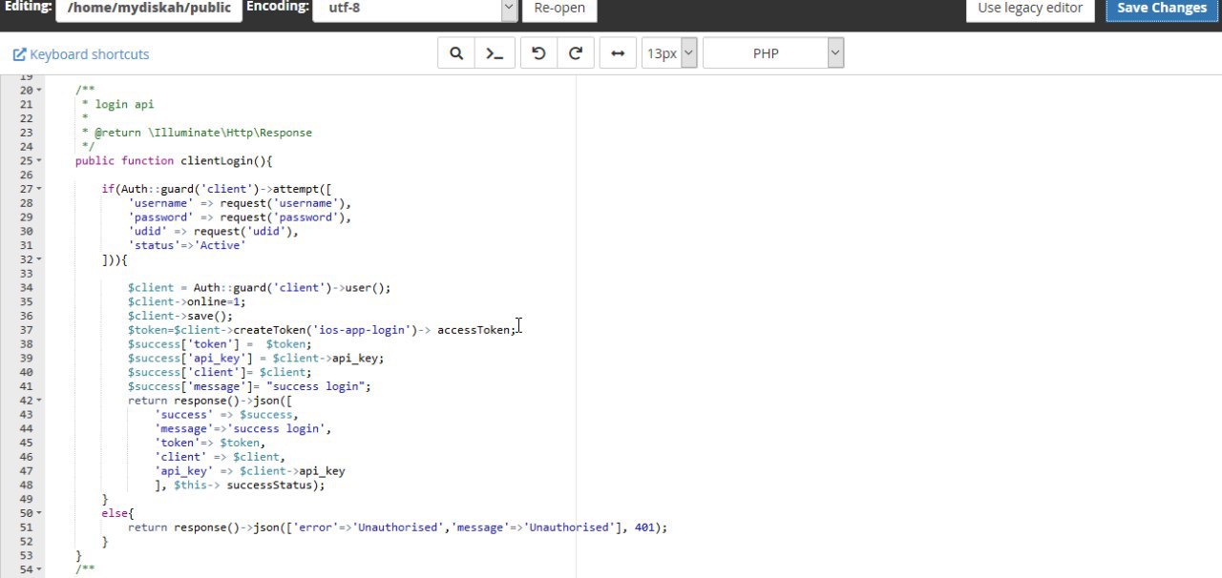Open Keyboard shortcuts link
Screen dimensions: 1222x578
tap(81, 54)
